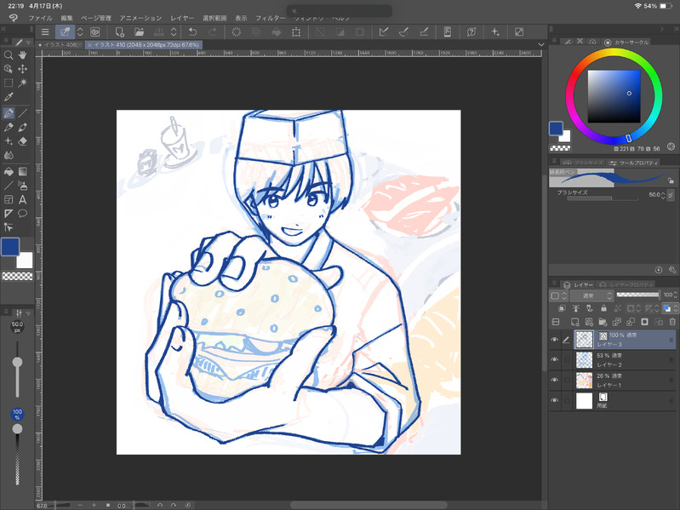This screenshot has height=510, width=680.
Task: Select the Balloon speech bubble tool
Action: [22, 214]
